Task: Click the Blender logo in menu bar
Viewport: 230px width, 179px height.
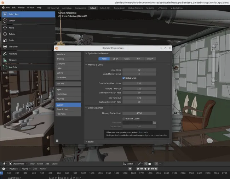Action: tap(3, 8)
